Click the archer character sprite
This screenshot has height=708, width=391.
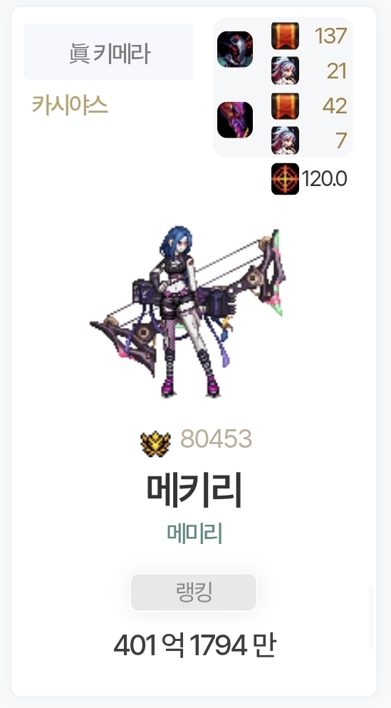(187, 313)
